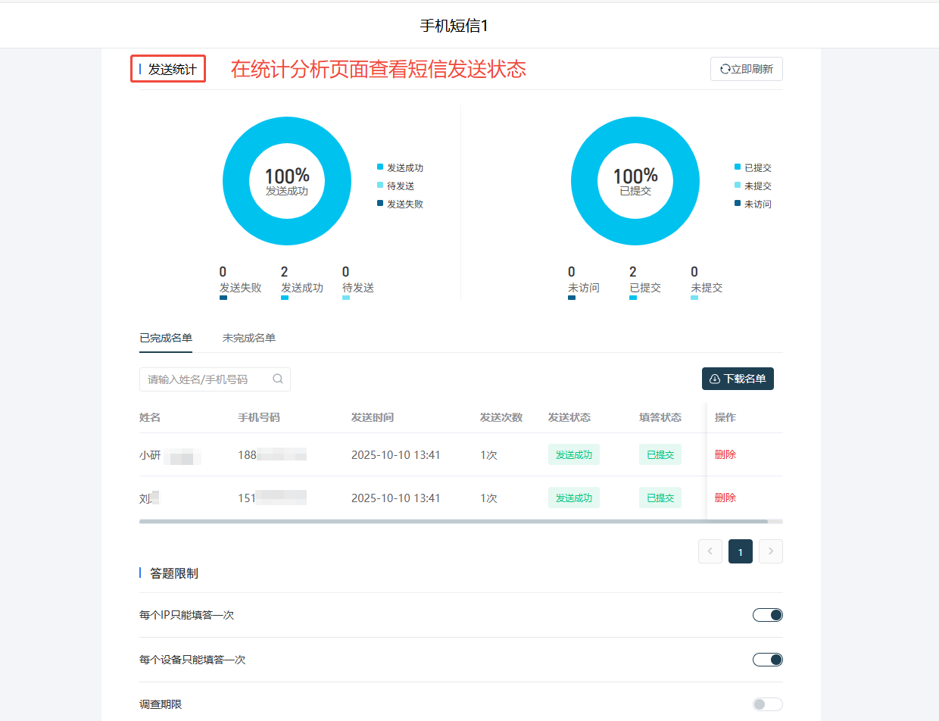
Task: Click page number 1 in pagination
Action: pos(740,551)
